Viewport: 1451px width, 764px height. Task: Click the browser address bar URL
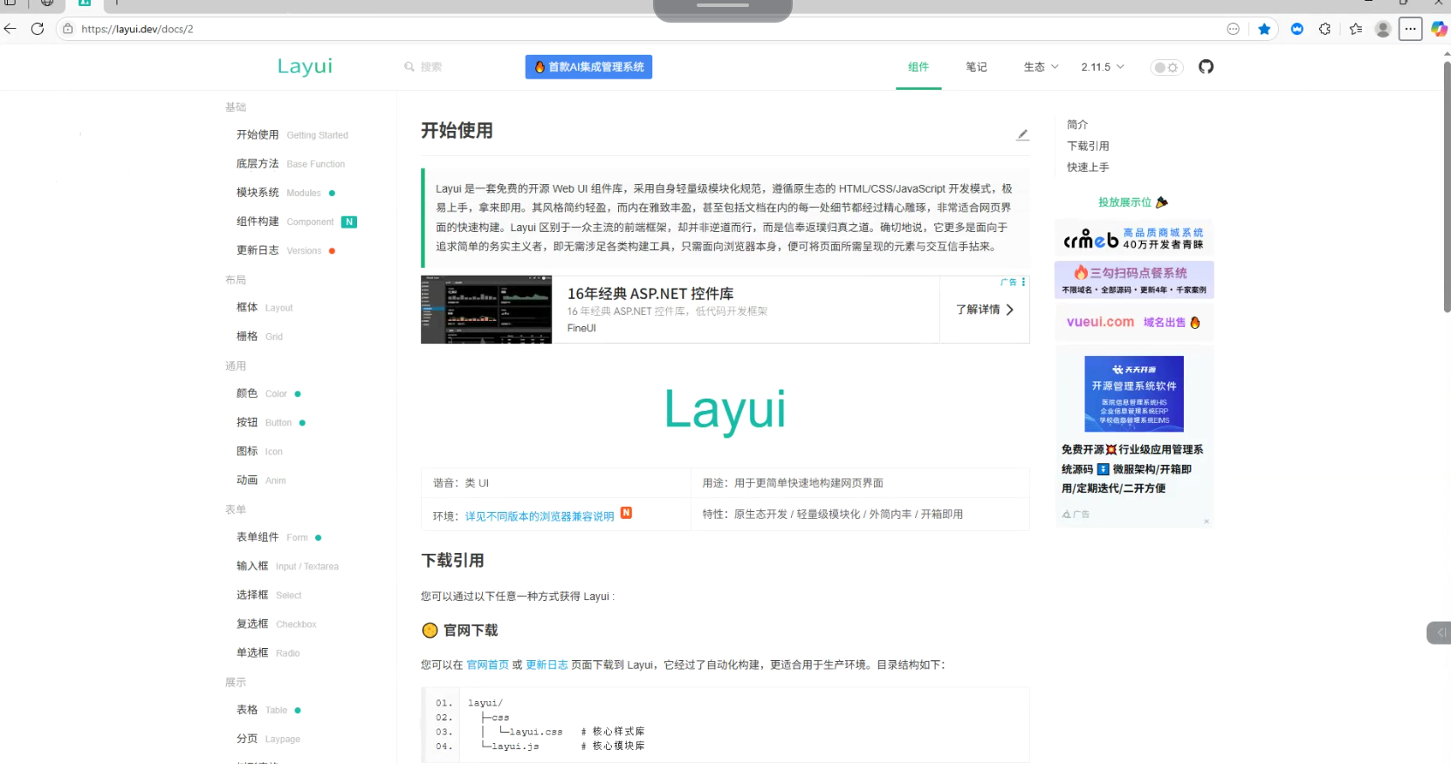point(137,29)
